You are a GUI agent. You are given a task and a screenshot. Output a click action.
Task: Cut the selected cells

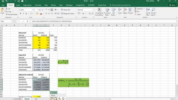tap(8, 9)
